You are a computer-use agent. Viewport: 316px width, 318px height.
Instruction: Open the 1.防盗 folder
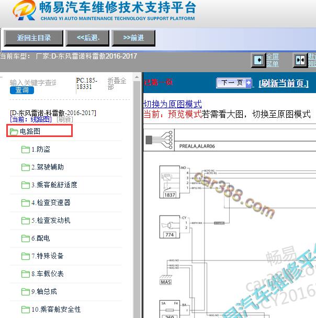click(x=41, y=150)
